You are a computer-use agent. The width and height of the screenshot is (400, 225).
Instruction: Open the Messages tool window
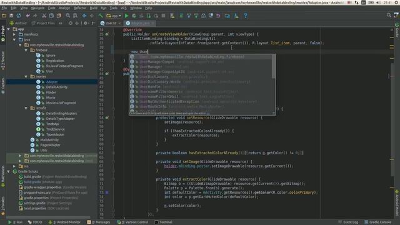[99, 222]
